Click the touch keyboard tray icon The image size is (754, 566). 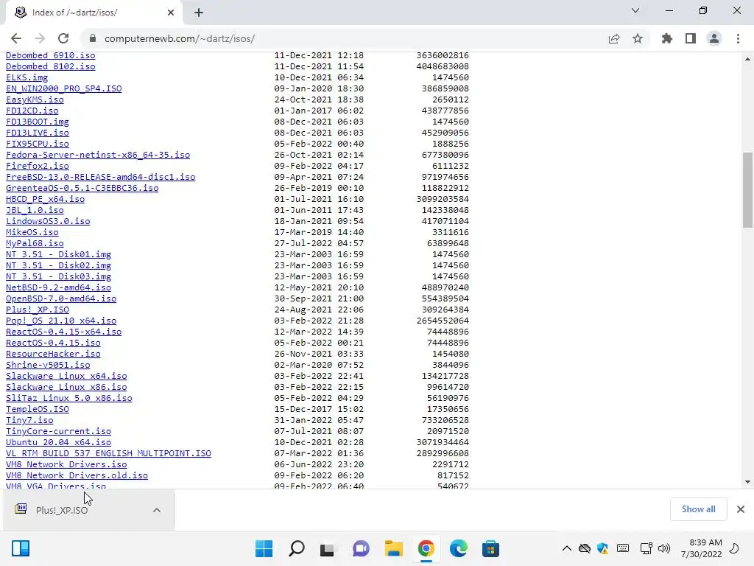pyautogui.click(x=623, y=548)
